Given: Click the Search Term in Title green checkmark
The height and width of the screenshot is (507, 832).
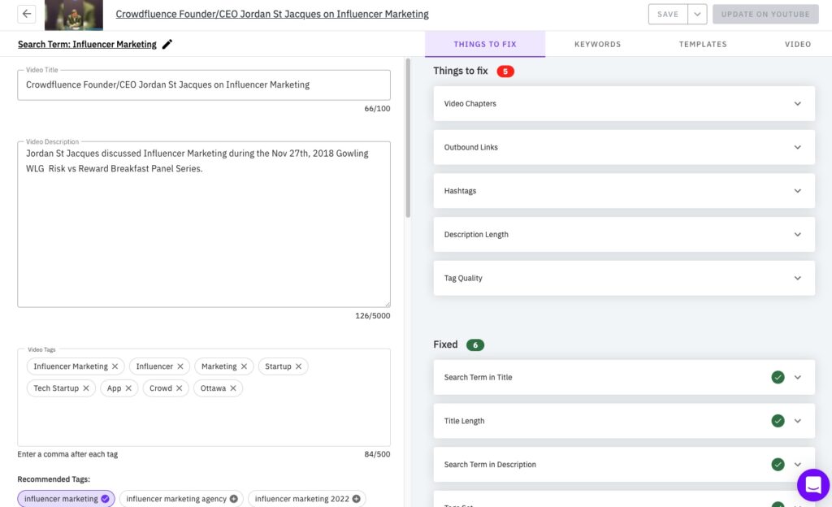Looking at the screenshot, I should [778, 378].
